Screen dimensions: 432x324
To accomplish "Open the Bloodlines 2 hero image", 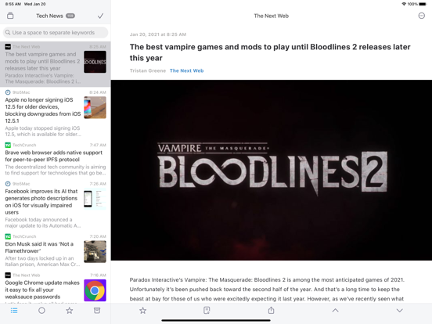I will coord(272,170).
